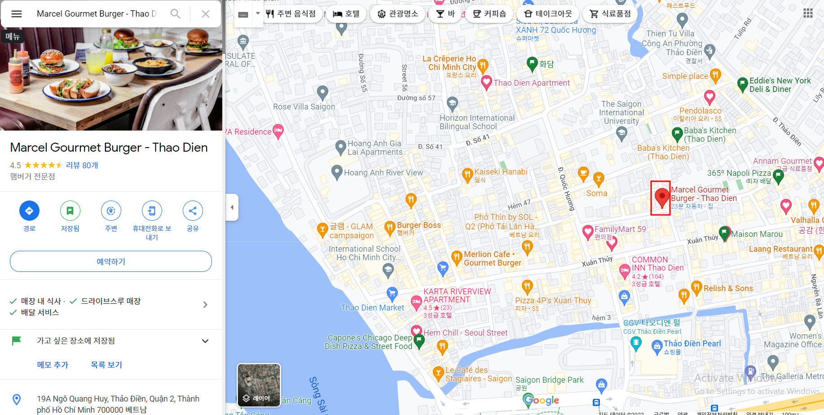Switch layers with the 레이어 thumbnail
This screenshot has height=415, width=824.
tap(259, 385)
